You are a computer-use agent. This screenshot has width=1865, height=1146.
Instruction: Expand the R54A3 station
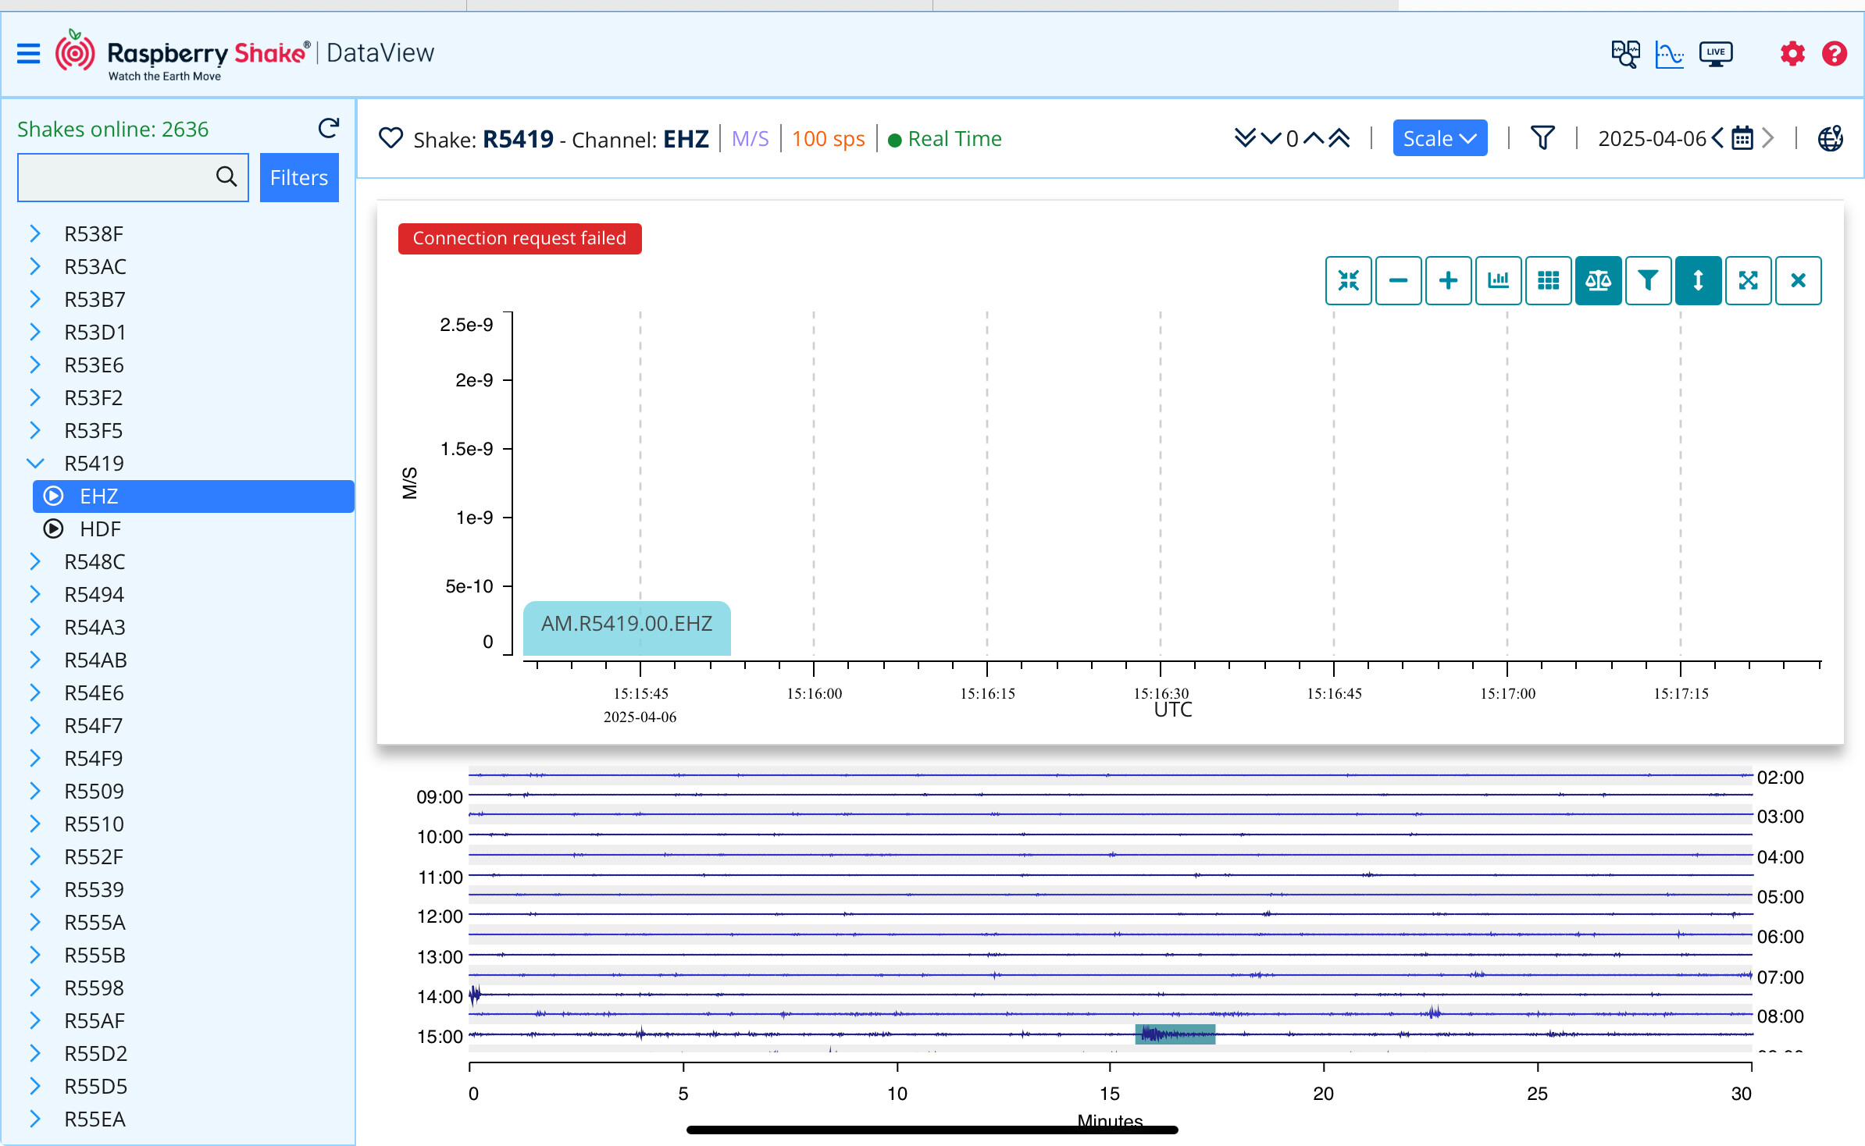coord(35,627)
